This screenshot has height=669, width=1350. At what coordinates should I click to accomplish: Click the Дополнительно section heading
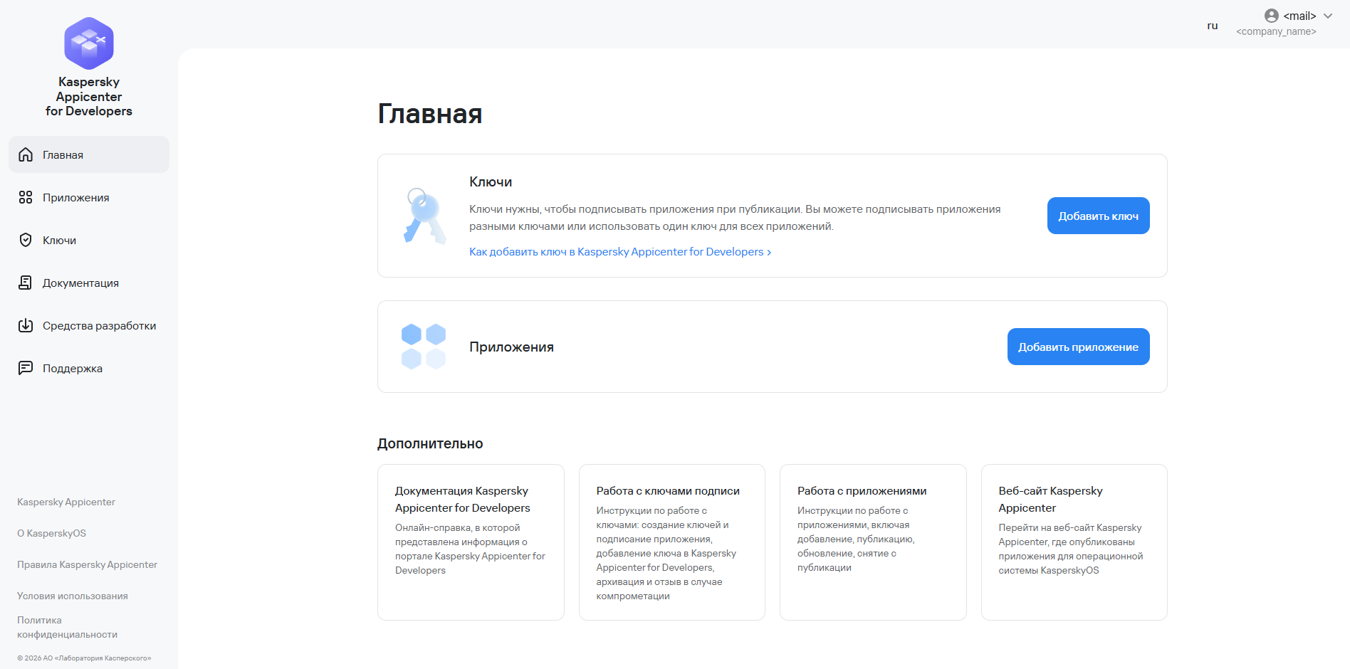430,443
